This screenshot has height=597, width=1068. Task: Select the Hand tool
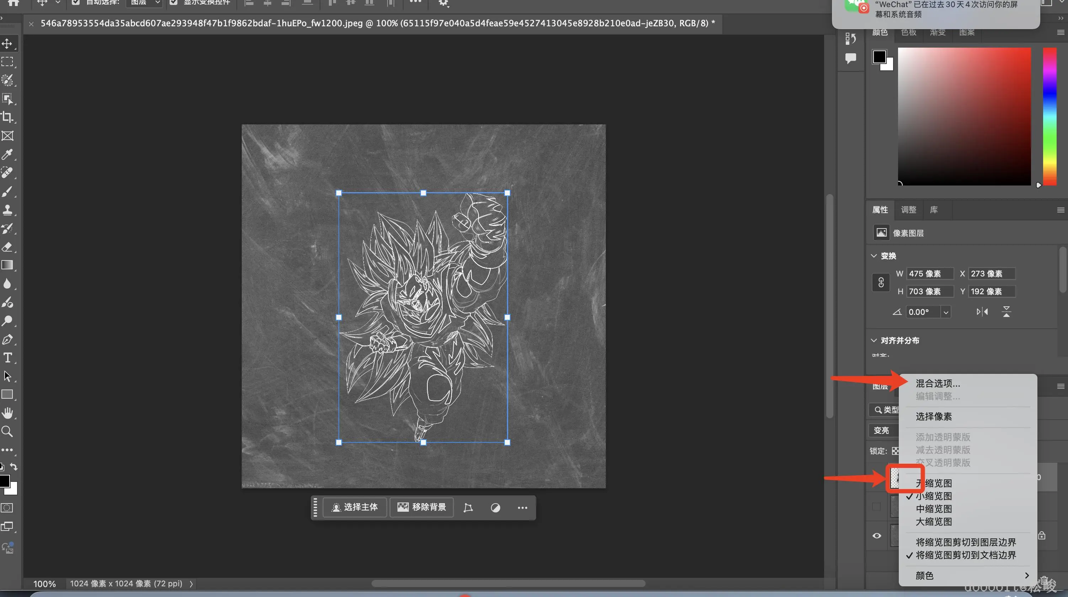(x=7, y=413)
